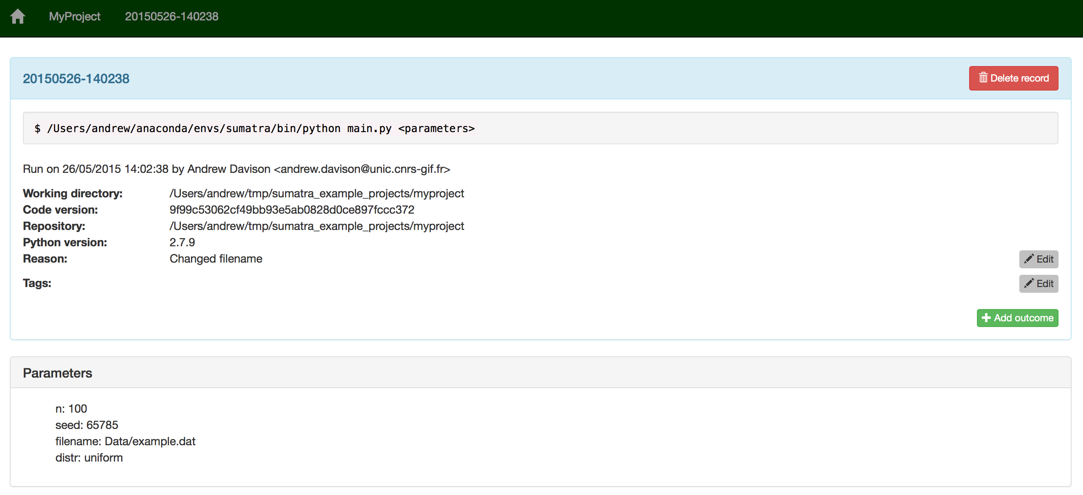The image size is (1083, 495).
Task: Select the 'distr: uniform' parameter
Action: pos(89,458)
